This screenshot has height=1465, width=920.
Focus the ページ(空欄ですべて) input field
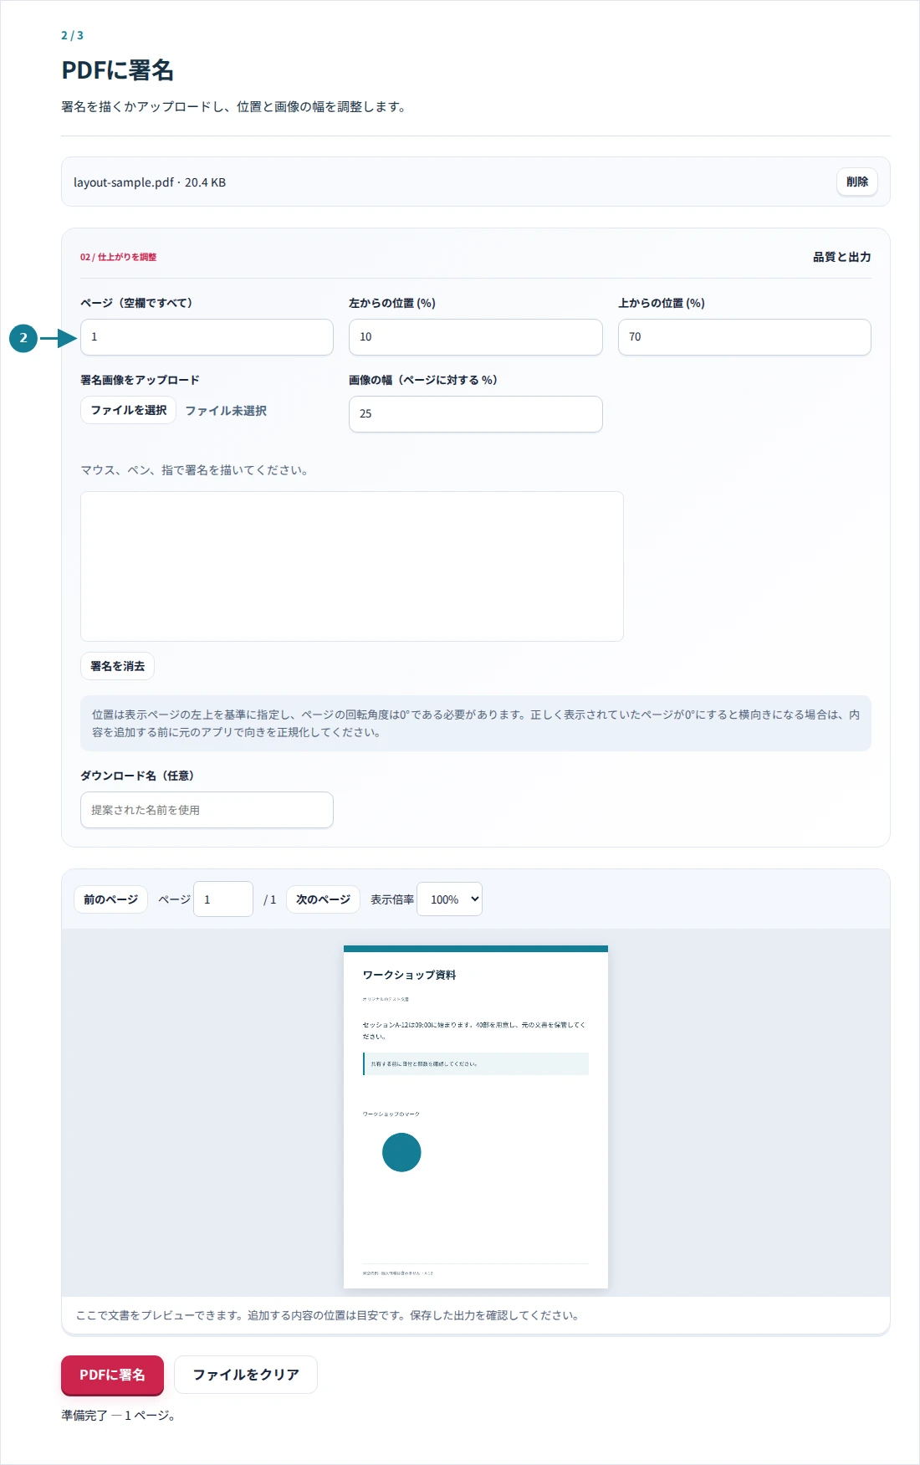207,337
